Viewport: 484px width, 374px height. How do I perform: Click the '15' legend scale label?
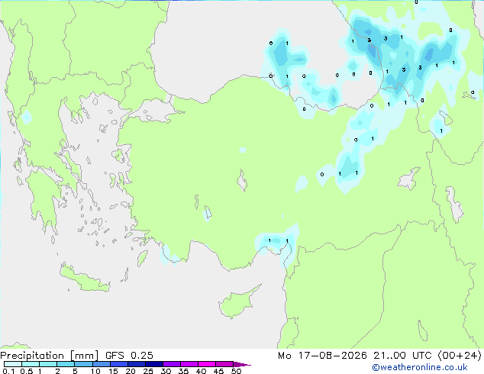tap(113, 371)
